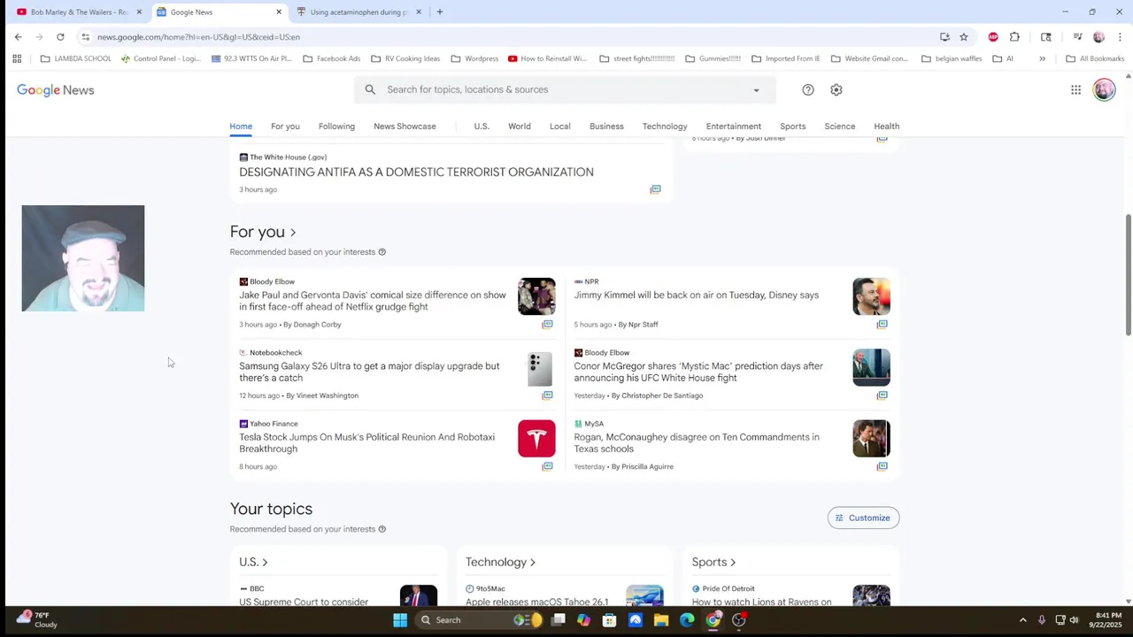Expand the Sports topic heading
Image resolution: width=1133 pixels, height=637 pixels.
[x=713, y=562]
